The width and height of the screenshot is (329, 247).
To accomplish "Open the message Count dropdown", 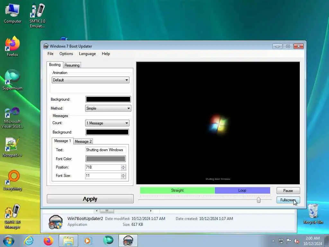I will [x=107, y=123].
